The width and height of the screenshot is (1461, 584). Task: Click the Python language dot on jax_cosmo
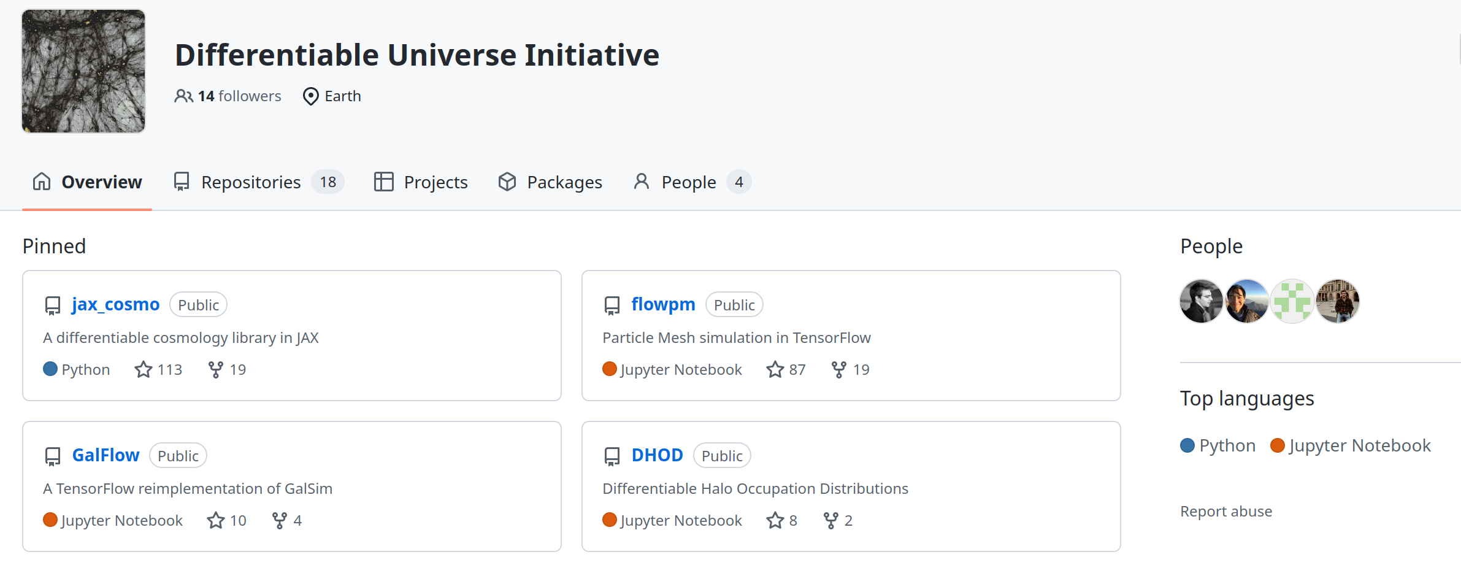[x=50, y=369]
